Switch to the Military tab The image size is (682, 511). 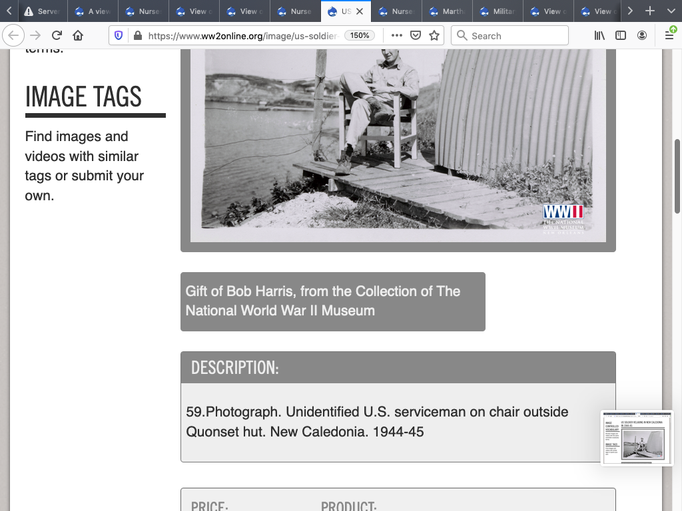(498, 11)
